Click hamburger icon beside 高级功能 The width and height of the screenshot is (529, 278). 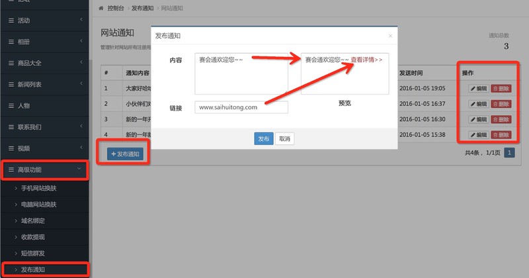pos(11,169)
